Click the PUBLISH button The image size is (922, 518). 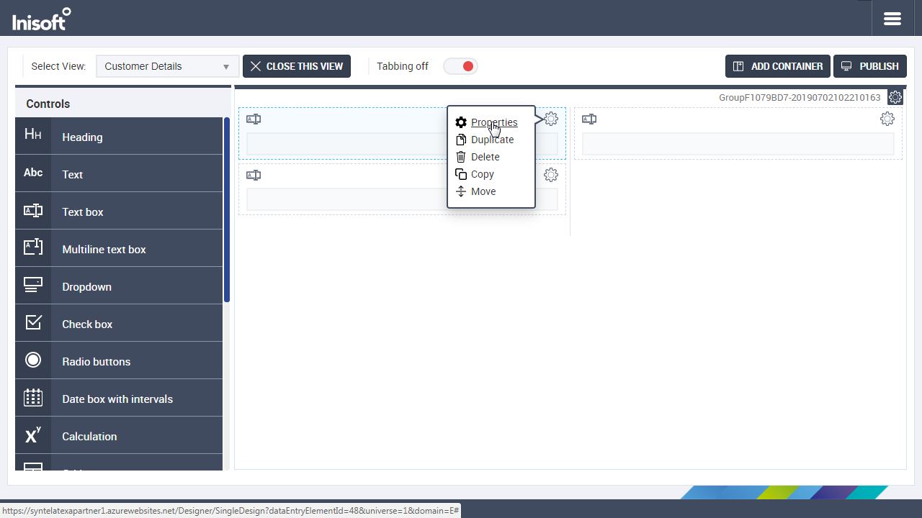[x=870, y=66]
